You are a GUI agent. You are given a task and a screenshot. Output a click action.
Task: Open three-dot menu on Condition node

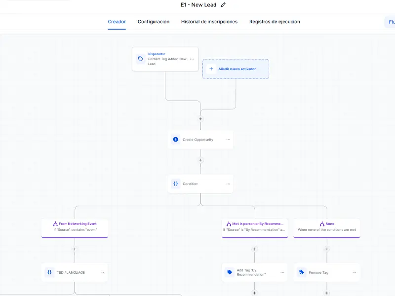[228, 184]
